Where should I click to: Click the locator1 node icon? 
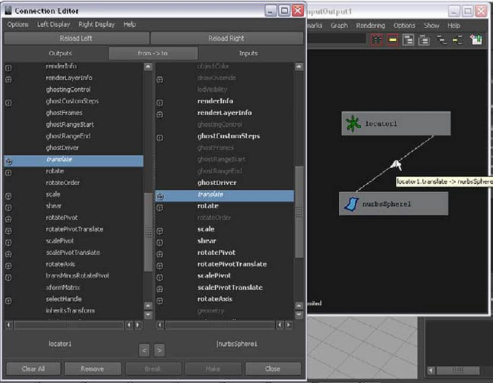[354, 123]
